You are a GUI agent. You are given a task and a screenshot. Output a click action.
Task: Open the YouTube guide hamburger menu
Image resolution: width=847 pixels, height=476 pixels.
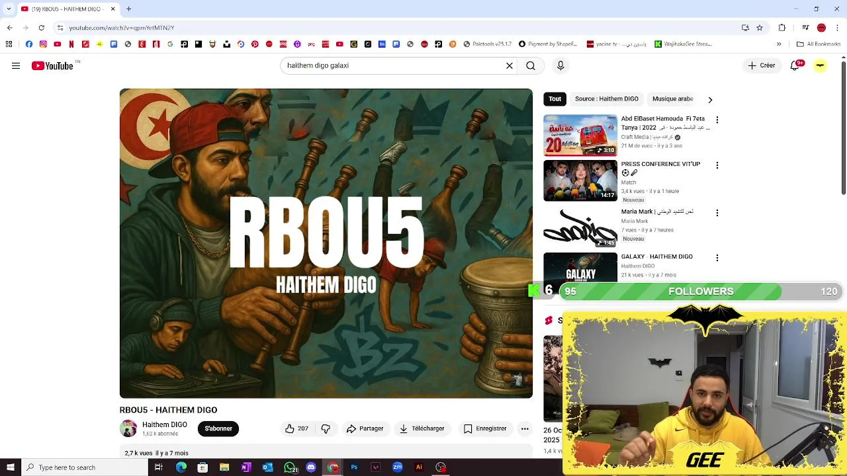click(16, 65)
